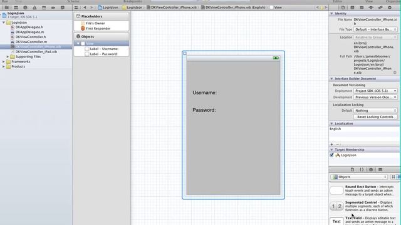This screenshot has height=225, width=401.
Task: Show the Size inspector ruler icon
Action: click(x=371, y=7)
